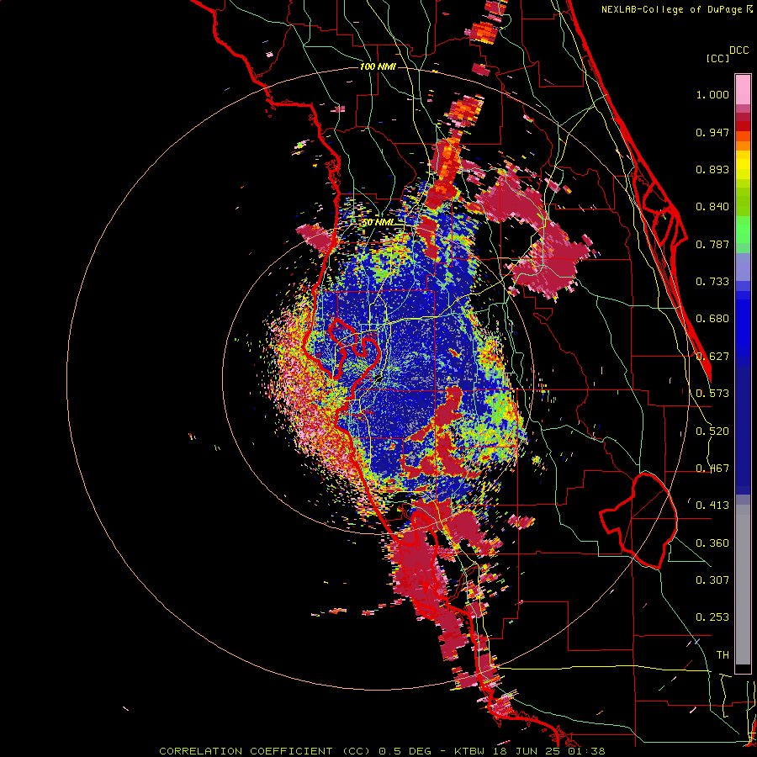The width and height of the screenshot is (757, 757).
Task: Click the [CC] legend label
Action: click(x=717, y=58)
